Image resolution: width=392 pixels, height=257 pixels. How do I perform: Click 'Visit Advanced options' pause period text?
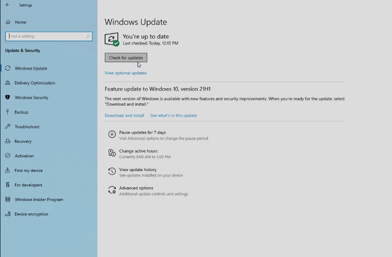pyautogui.click(x=164, y=139)
